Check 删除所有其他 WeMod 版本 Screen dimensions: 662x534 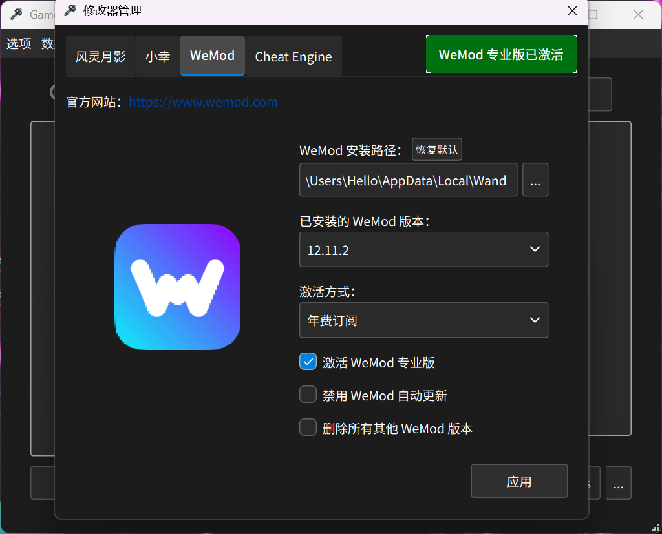[308, 427]
